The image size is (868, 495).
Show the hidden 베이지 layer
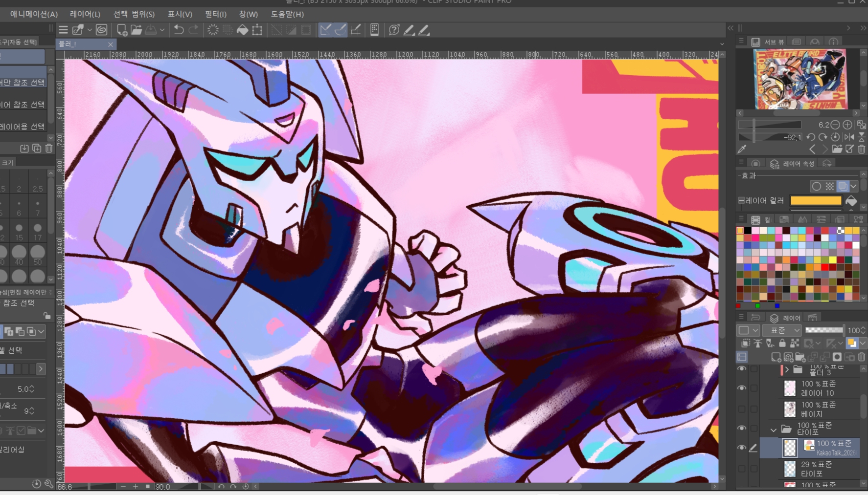pos(742,409)
